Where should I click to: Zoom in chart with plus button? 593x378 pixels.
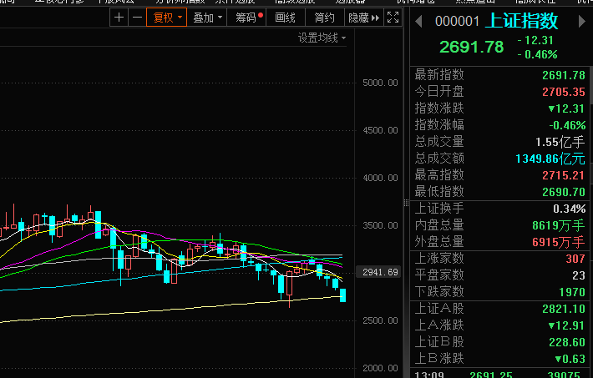point(119,18)
